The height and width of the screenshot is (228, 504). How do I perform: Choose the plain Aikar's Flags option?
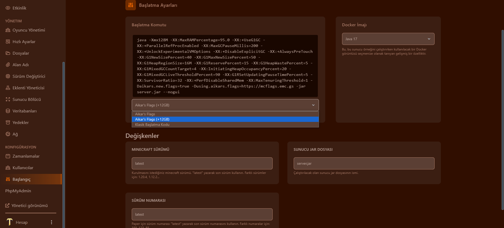point(225,114)
